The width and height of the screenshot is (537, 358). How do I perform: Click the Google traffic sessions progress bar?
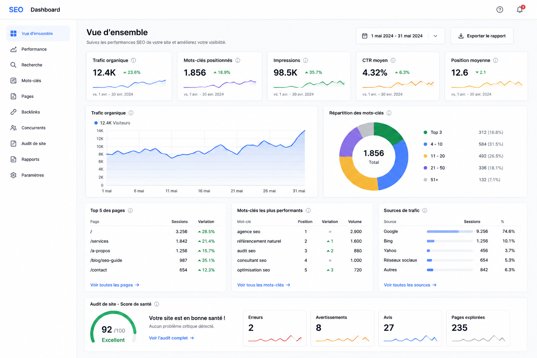click(450, 231)
